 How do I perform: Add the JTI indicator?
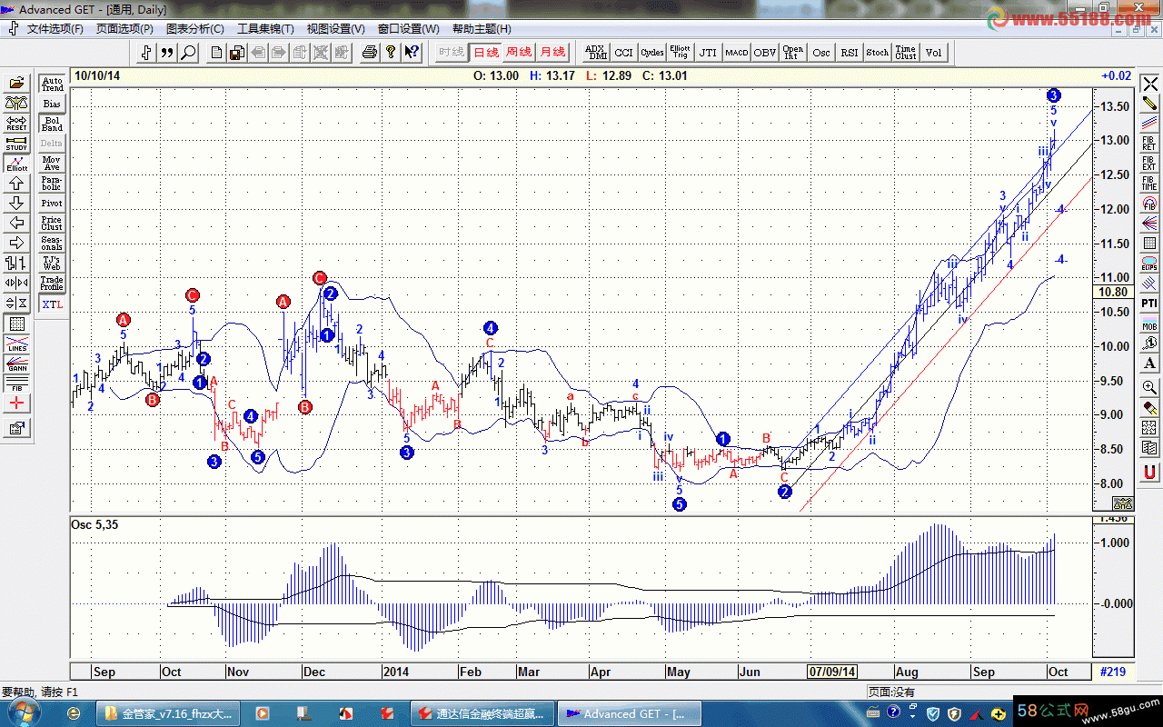tap(709, 53)
